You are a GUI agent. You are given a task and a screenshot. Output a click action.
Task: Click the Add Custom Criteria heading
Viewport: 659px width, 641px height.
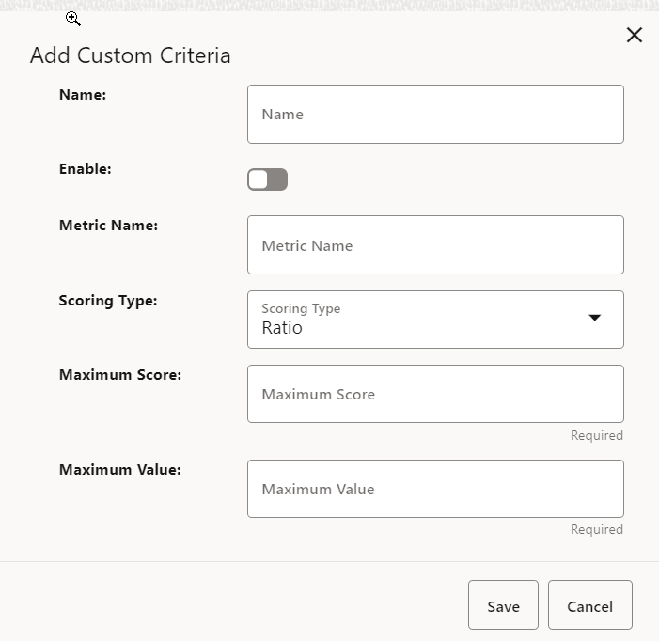point(130,55)
